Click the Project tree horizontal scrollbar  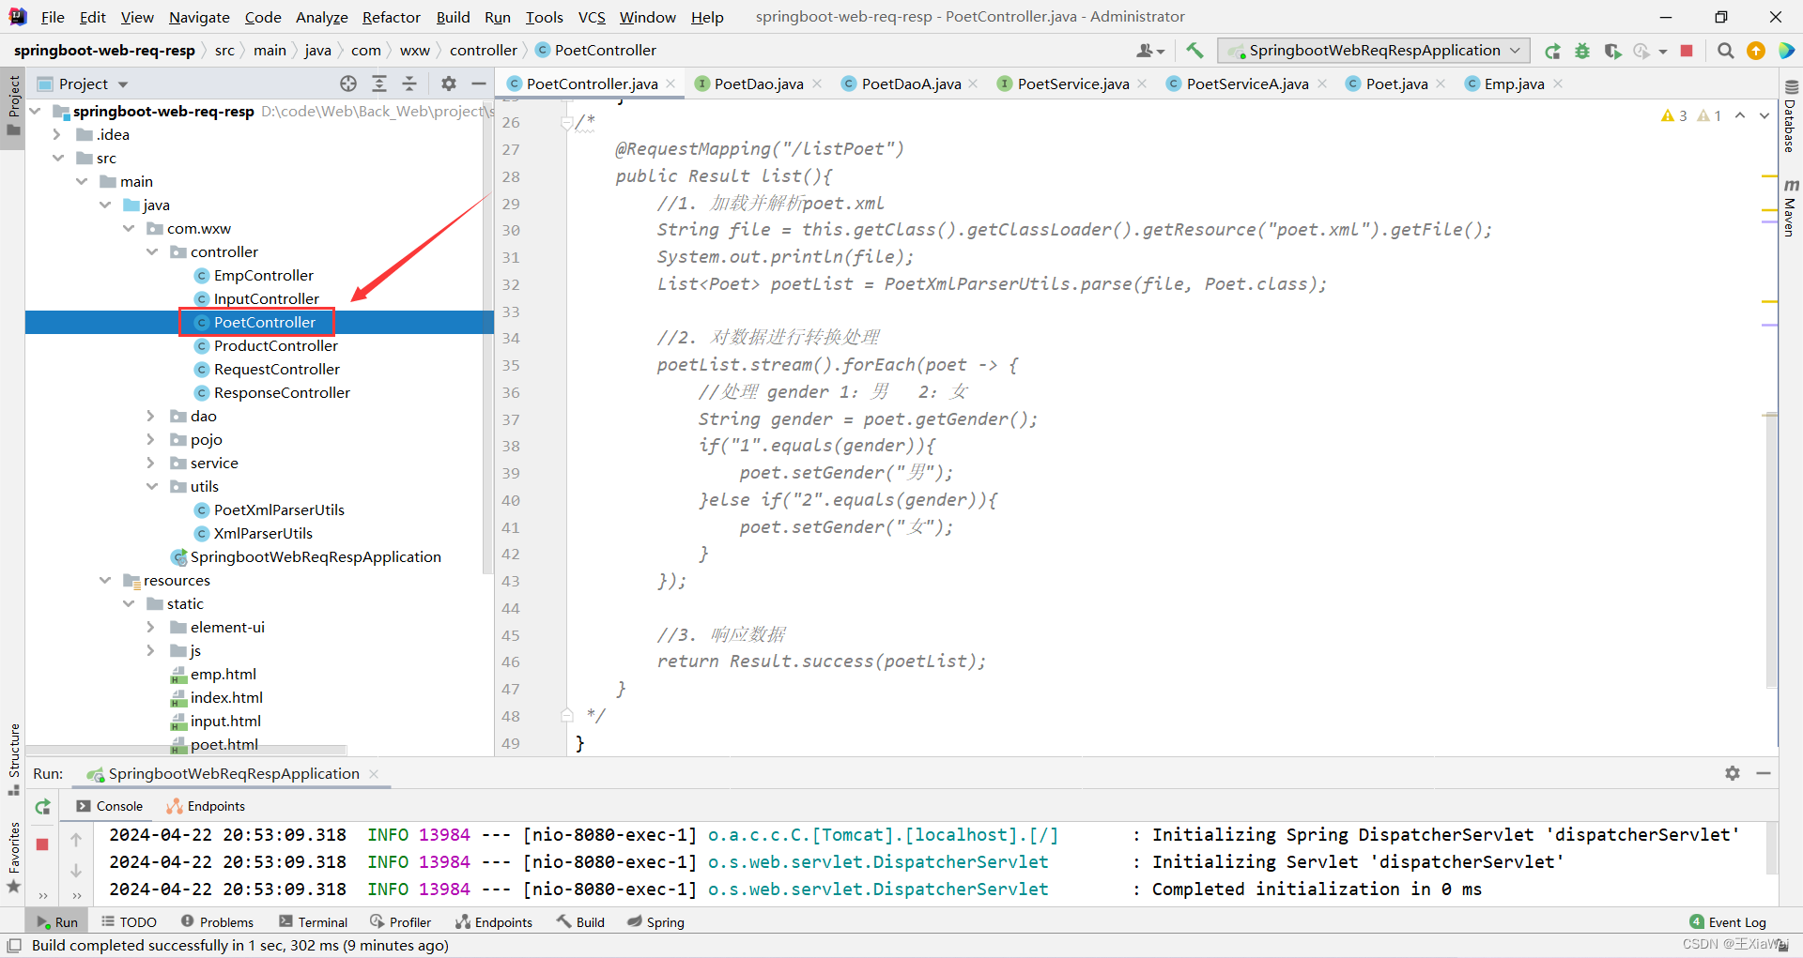187,750
